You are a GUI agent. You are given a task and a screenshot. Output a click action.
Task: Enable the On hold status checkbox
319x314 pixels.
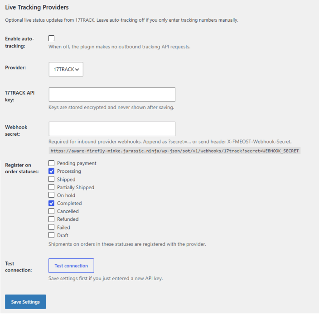[x=52, y=195]
